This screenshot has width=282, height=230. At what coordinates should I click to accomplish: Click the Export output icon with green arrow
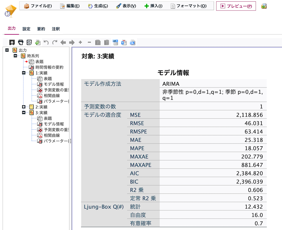(x=38, y=42)
